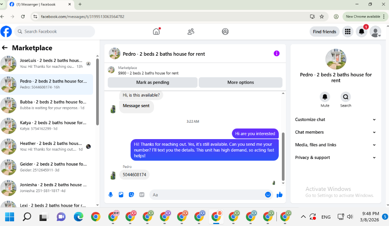Open the Notifications bell icon
The height and width of the screenshot is (226, 389).
(x=362, y=32)
